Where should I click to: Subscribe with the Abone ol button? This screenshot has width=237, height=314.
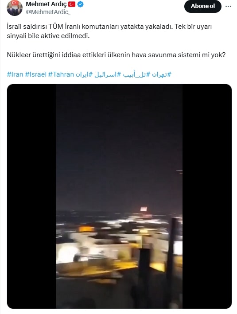coord(203,6)
